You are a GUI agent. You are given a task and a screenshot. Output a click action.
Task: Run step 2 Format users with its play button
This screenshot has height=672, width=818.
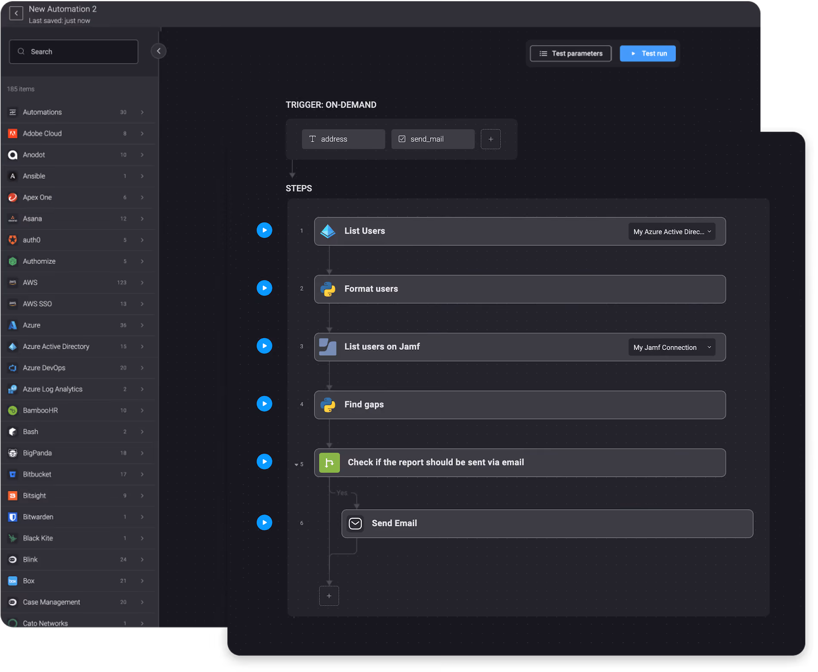[x=264, y=288]
